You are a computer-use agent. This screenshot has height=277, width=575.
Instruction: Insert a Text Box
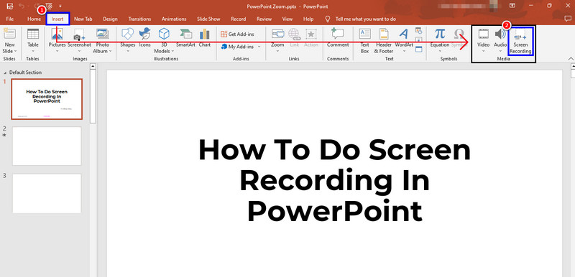tap(365, 40)
